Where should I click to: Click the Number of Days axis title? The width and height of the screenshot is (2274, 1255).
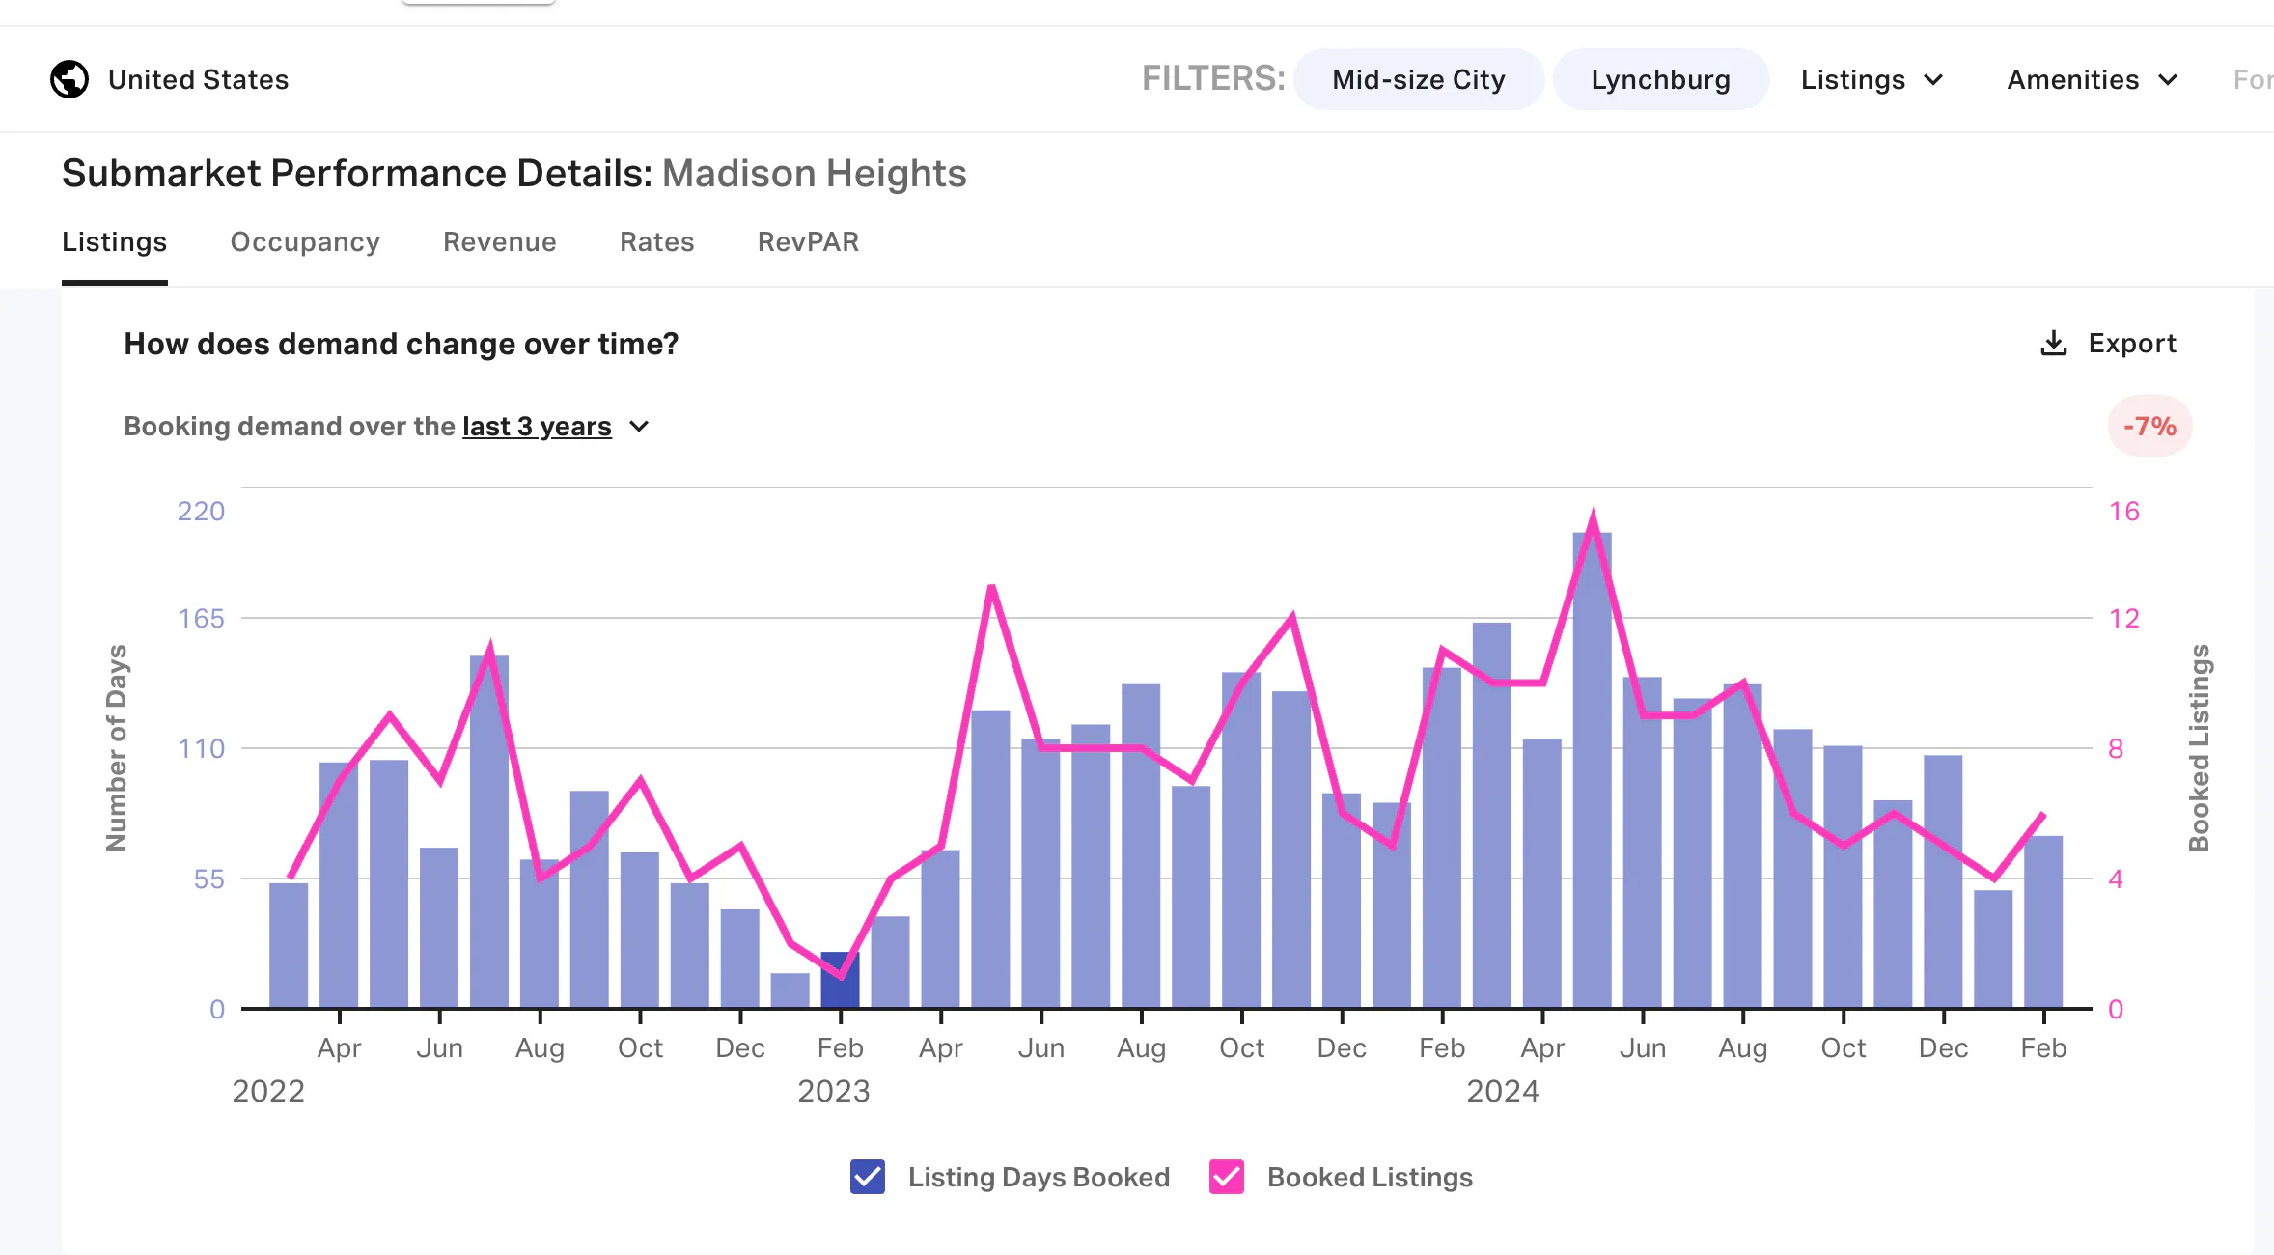116,747
